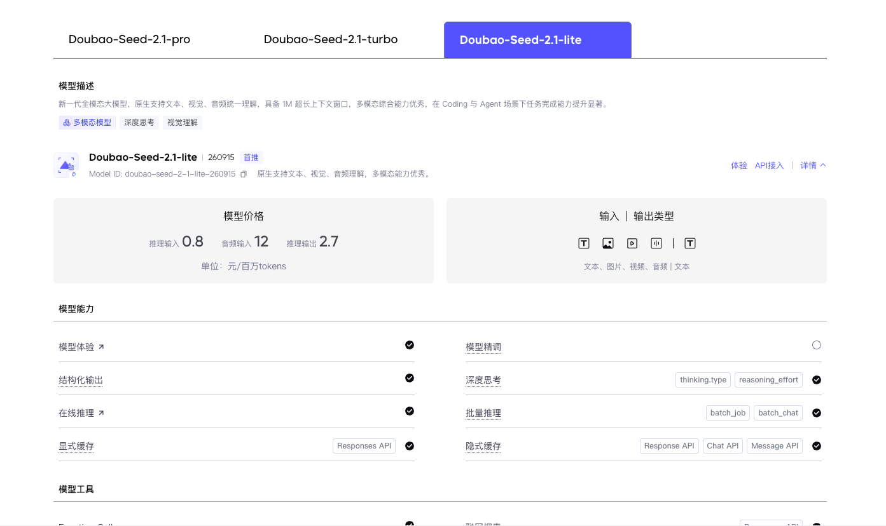The width and height of the screenshot is (886, 526).
Task: Click the Response API tag in the 隐式缓存 row
Action: [669, 446]
